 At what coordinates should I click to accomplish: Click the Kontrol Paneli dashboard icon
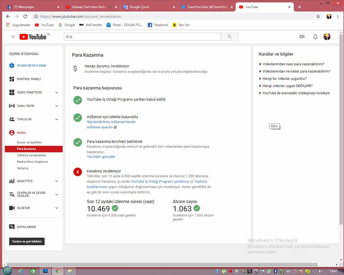coord(12,79)
